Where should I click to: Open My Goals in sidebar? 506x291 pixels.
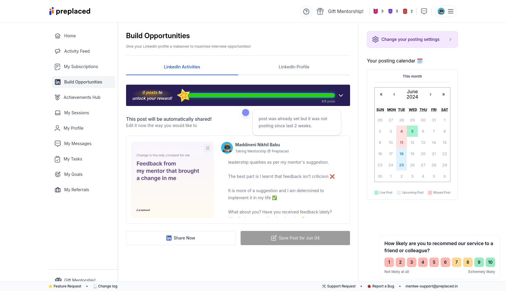(x=83, y=174)
